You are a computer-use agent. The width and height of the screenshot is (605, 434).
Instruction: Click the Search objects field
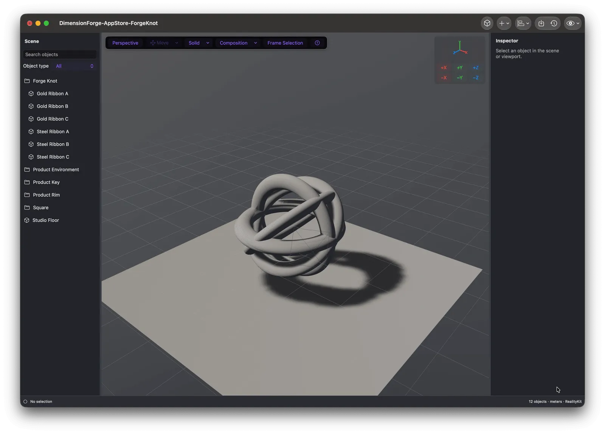pos(60,54)
